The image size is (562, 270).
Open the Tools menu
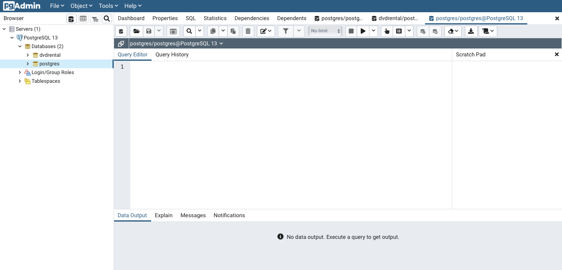point(109,6)
